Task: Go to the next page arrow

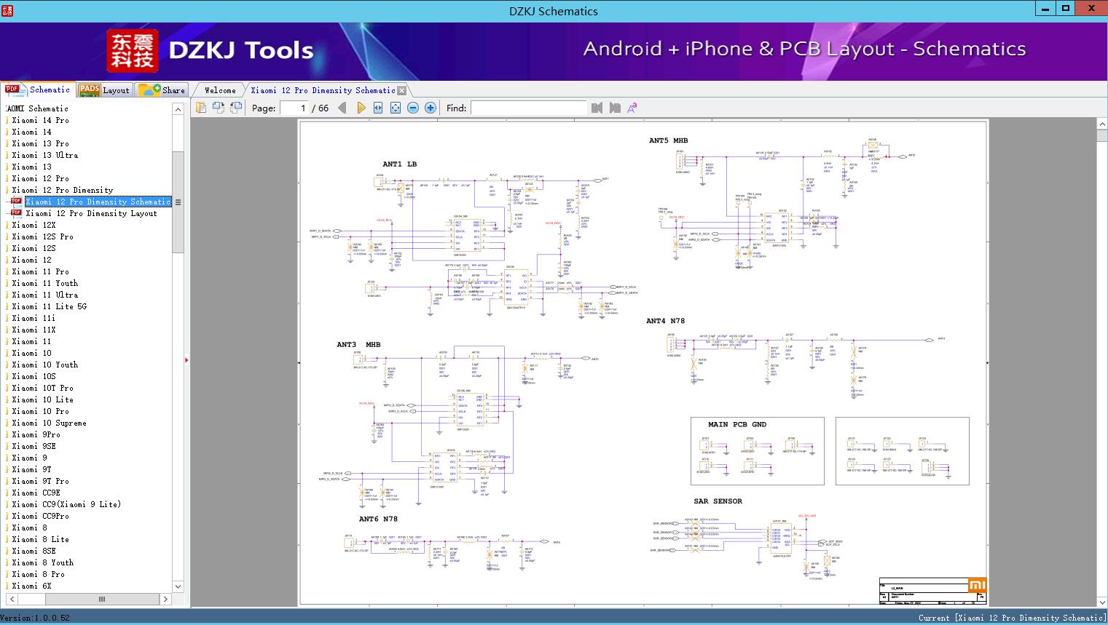Action: [361, 108]
